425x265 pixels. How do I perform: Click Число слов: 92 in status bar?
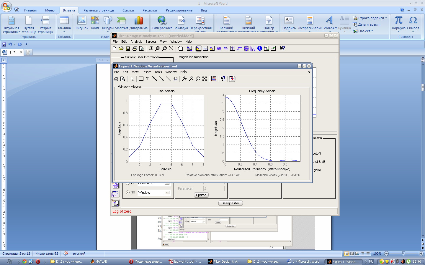coord(47,254)
